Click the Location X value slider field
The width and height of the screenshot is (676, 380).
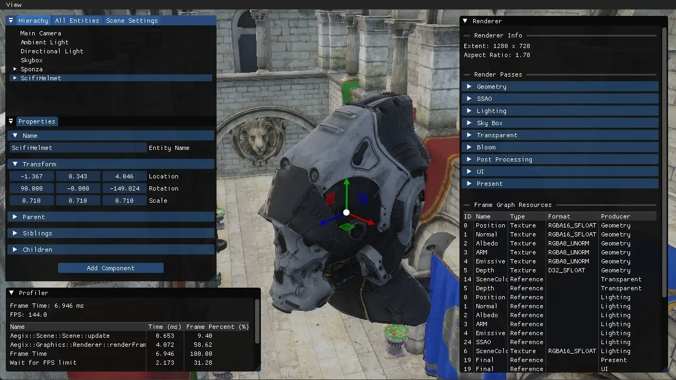pyautogui.click(x=32, y=176)
